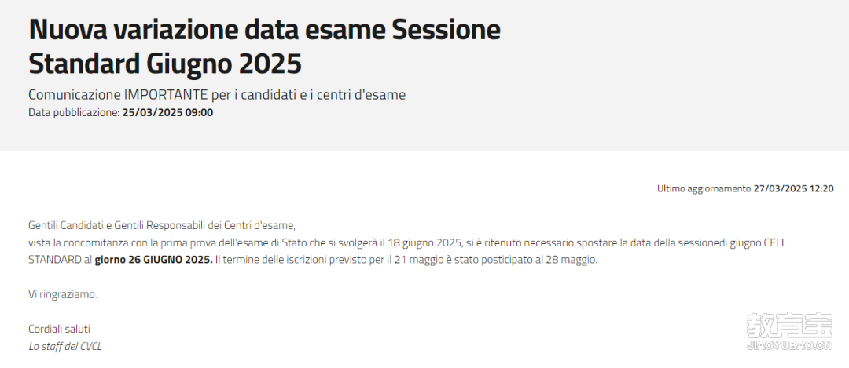Viewport: 849px width, 368px height.
Task: Click the word IMPORTANTE in the subtitle
Action: (x=166, y=95)
